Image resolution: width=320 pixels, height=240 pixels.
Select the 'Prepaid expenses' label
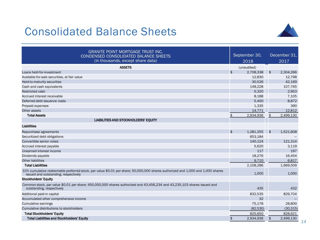point(35,106)
